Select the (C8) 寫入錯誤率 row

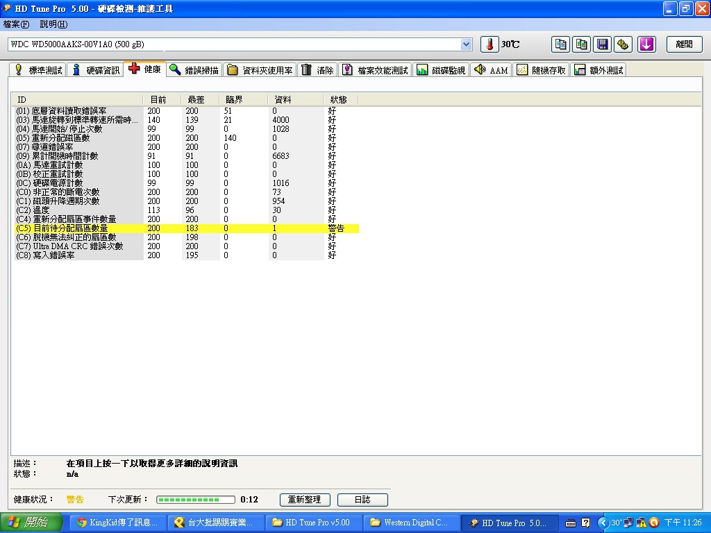pos(186,255)
